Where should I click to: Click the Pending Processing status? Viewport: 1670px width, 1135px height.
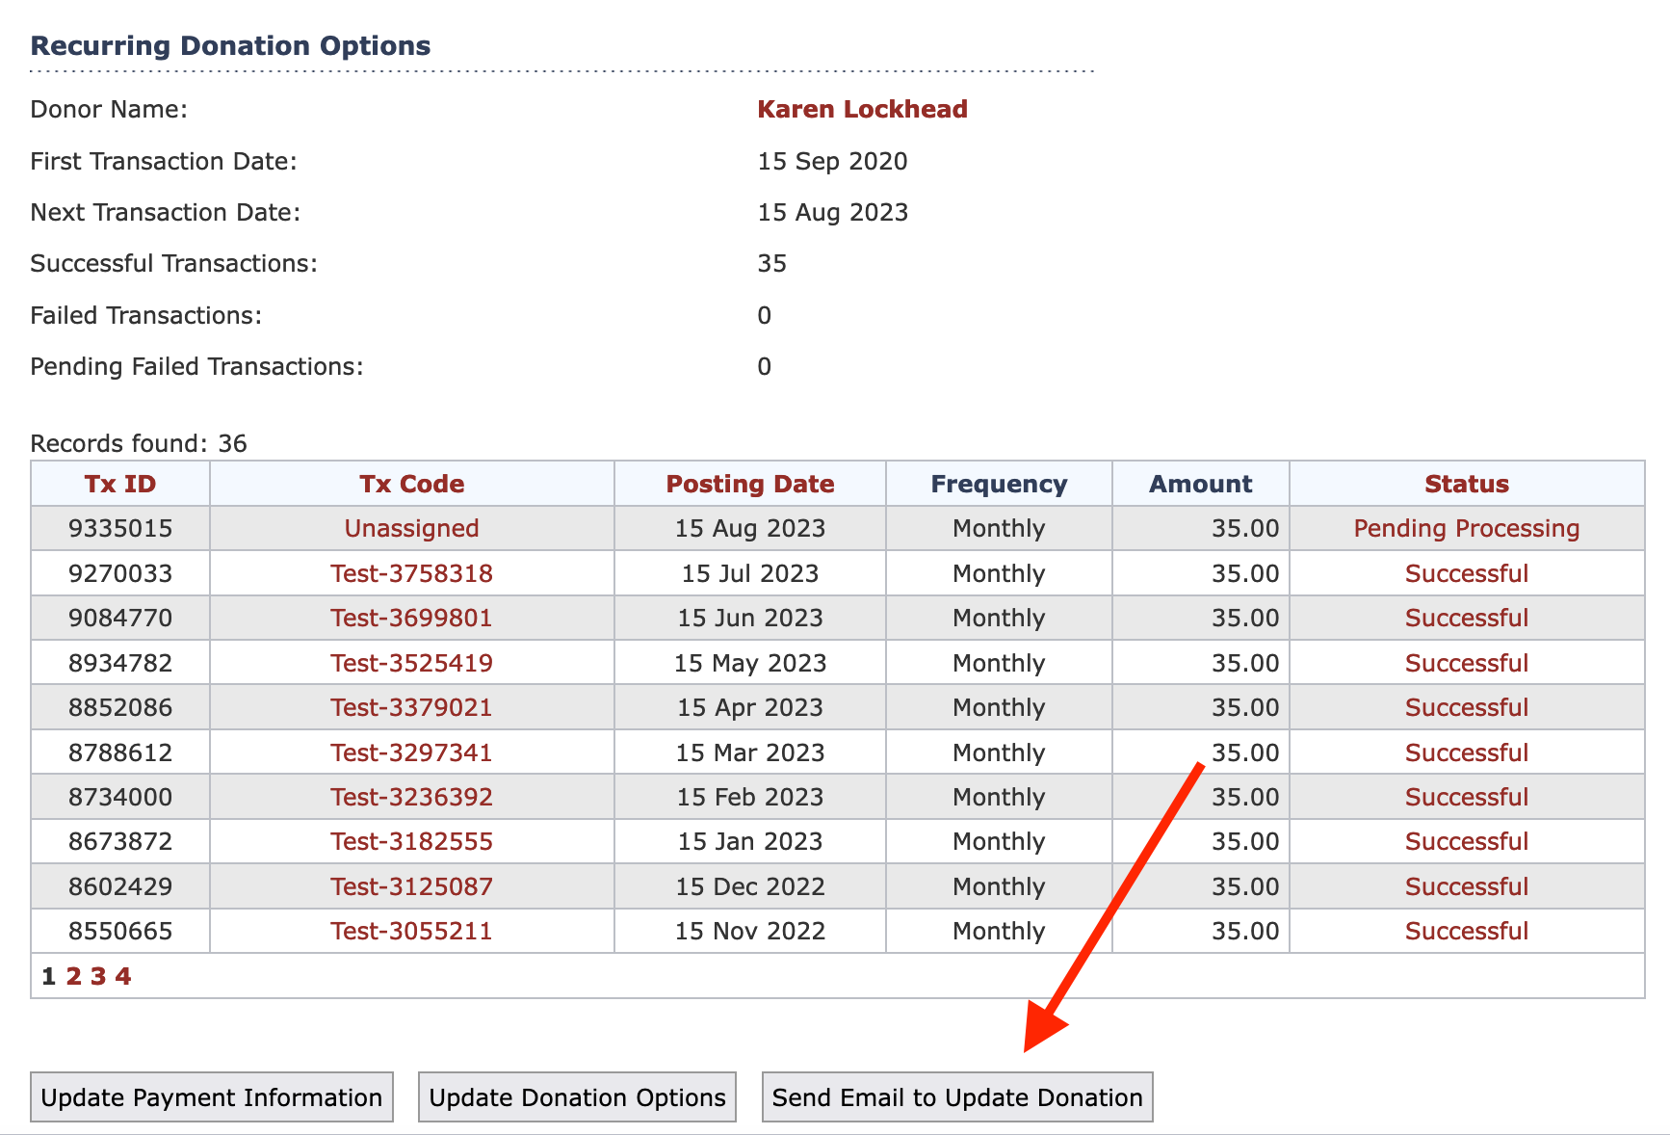point(1467,528)
